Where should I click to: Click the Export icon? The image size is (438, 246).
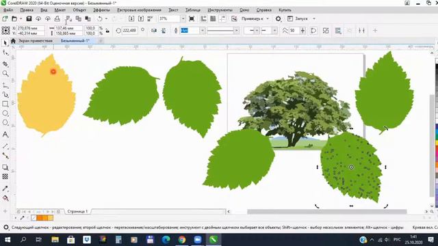pyautogui.click(x=141, y=18)
